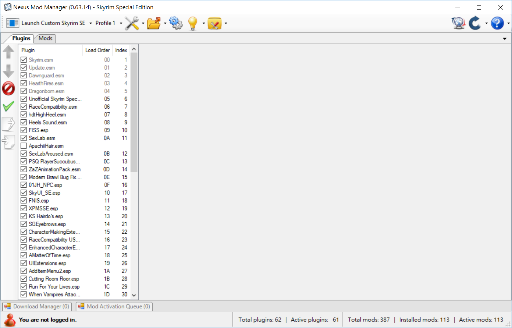The image size is (512, 328).
Task: Expand the open folder dropdown arrow
Action: (x=165, y=23)
